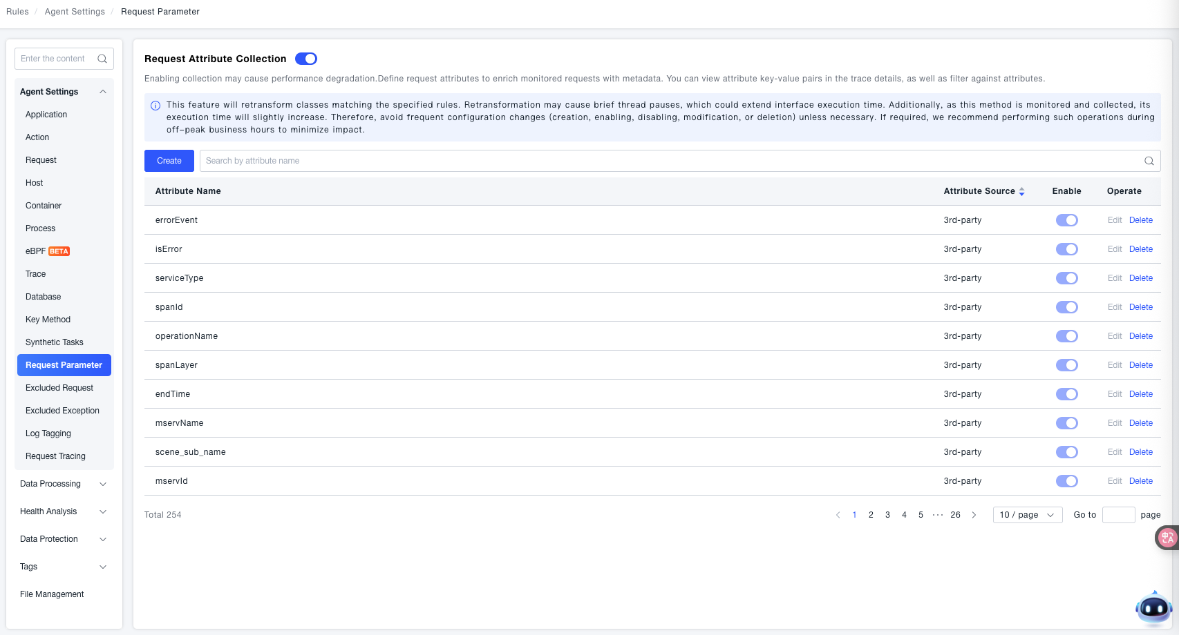Open the 10 / page size dropdown
This screenshot has width=1179, height=635.
(1027, 515)
